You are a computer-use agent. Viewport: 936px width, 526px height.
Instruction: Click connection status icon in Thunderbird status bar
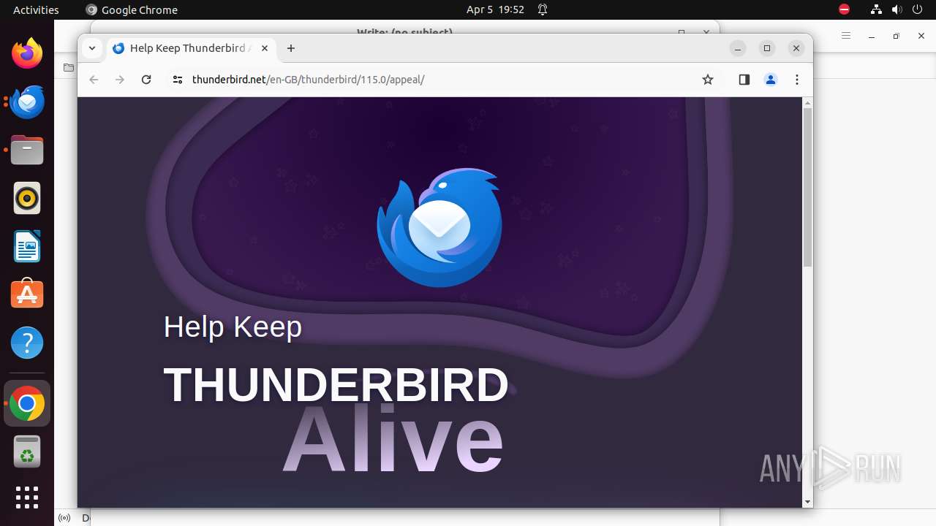tap(64, 518)
